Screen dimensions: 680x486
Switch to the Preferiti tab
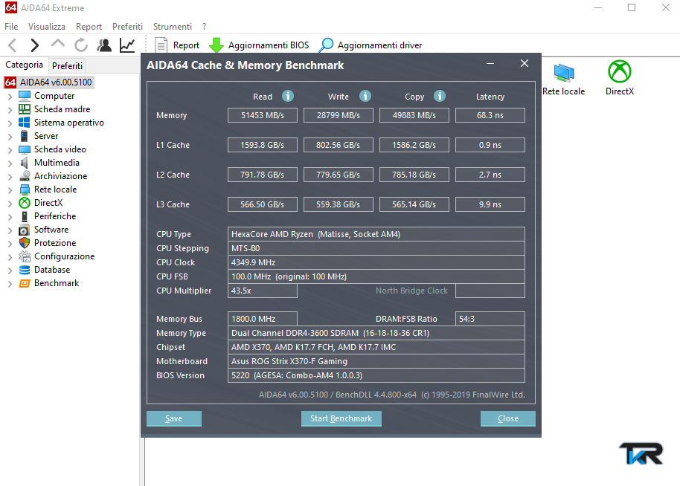pyautogui.click(x=67, y=66)
